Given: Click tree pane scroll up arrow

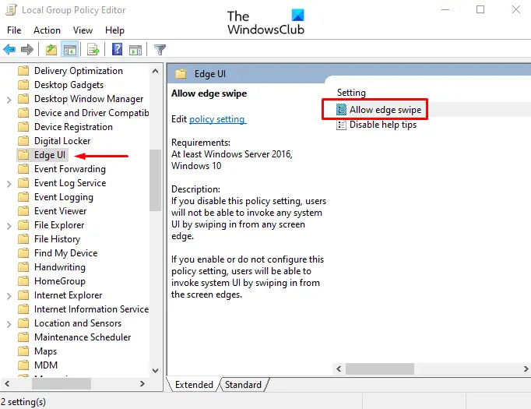Looking at the screenshot, I should pos(156,71).
